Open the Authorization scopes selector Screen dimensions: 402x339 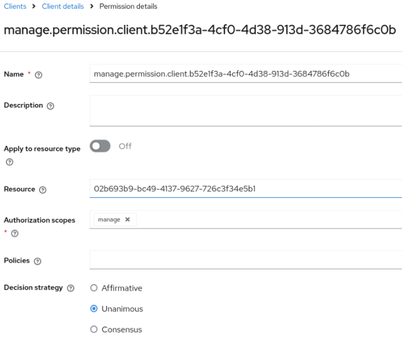coord(266,220)
